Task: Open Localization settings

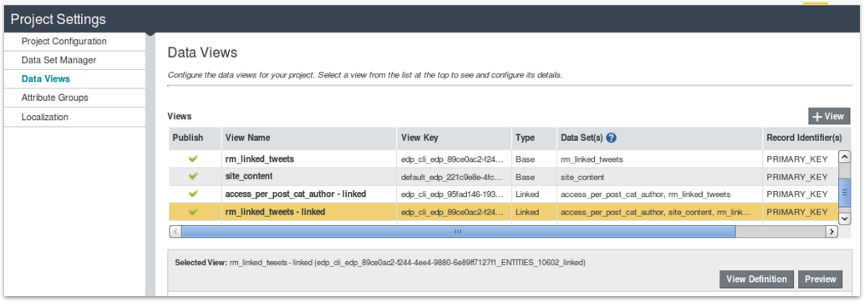Action: pyautogui.click(x=44, y=117)
